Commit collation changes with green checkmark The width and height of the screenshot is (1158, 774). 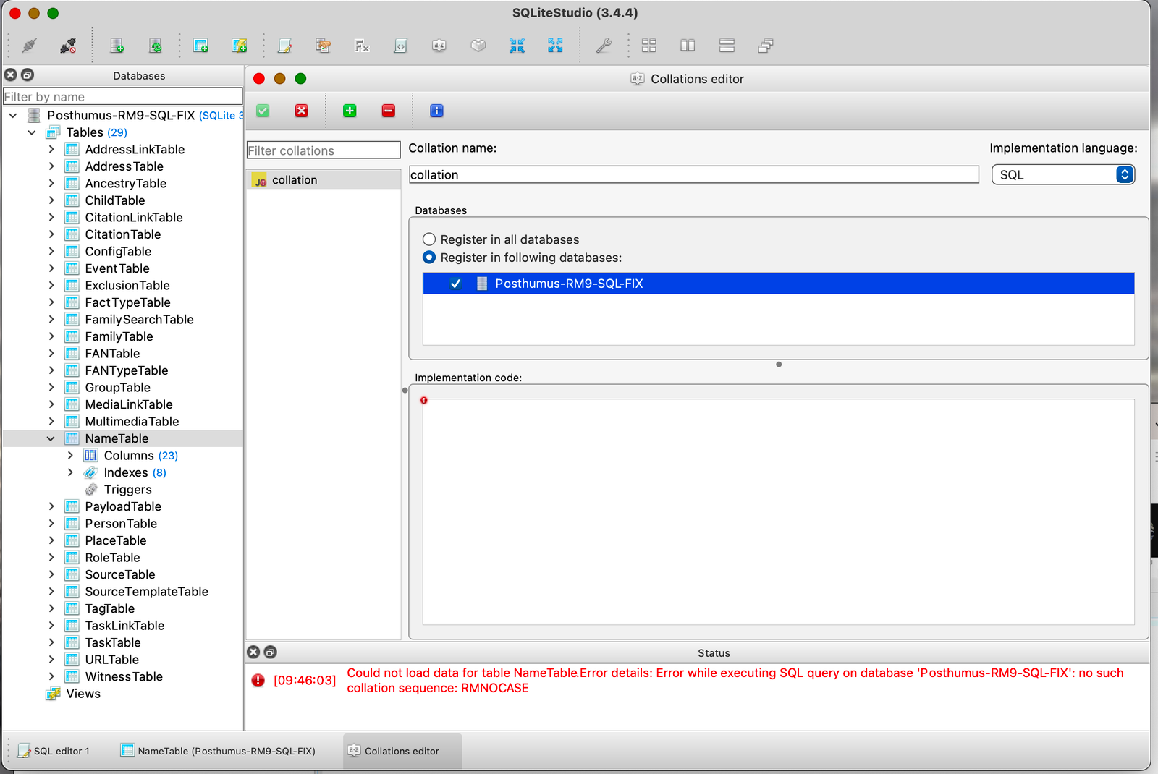point(263,111)
